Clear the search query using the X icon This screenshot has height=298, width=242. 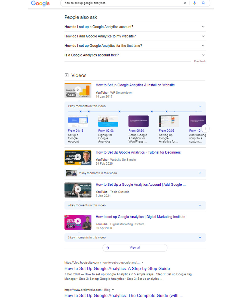coord(185,3)
